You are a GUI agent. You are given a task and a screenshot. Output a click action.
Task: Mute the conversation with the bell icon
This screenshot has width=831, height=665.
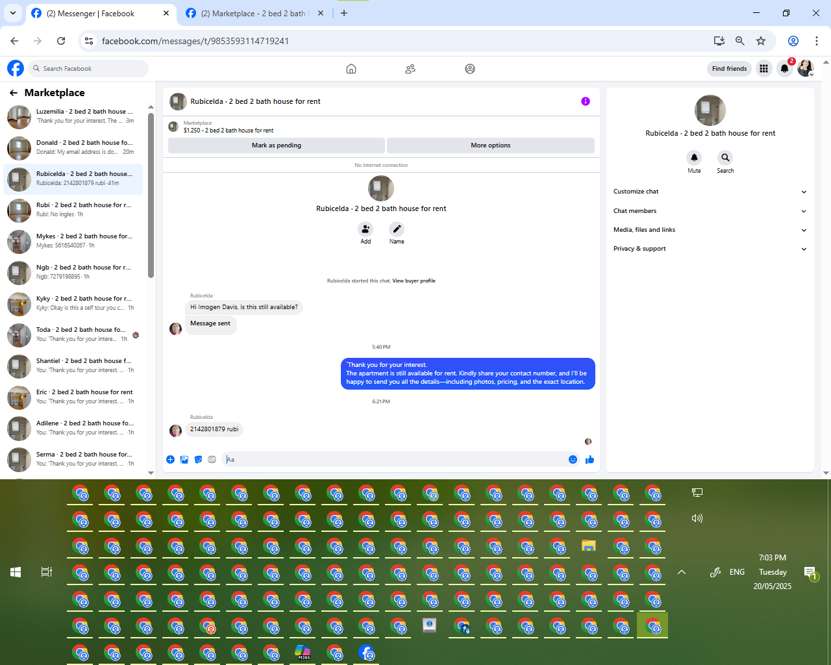(x=694, y=158)
